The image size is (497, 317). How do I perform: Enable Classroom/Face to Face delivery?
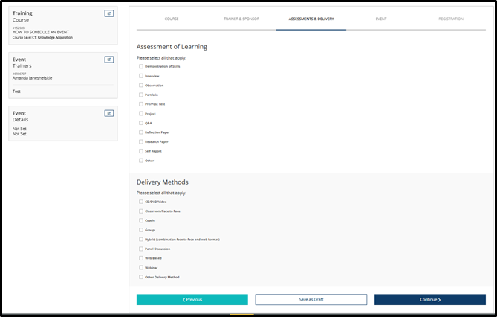(x=141, y=211)
